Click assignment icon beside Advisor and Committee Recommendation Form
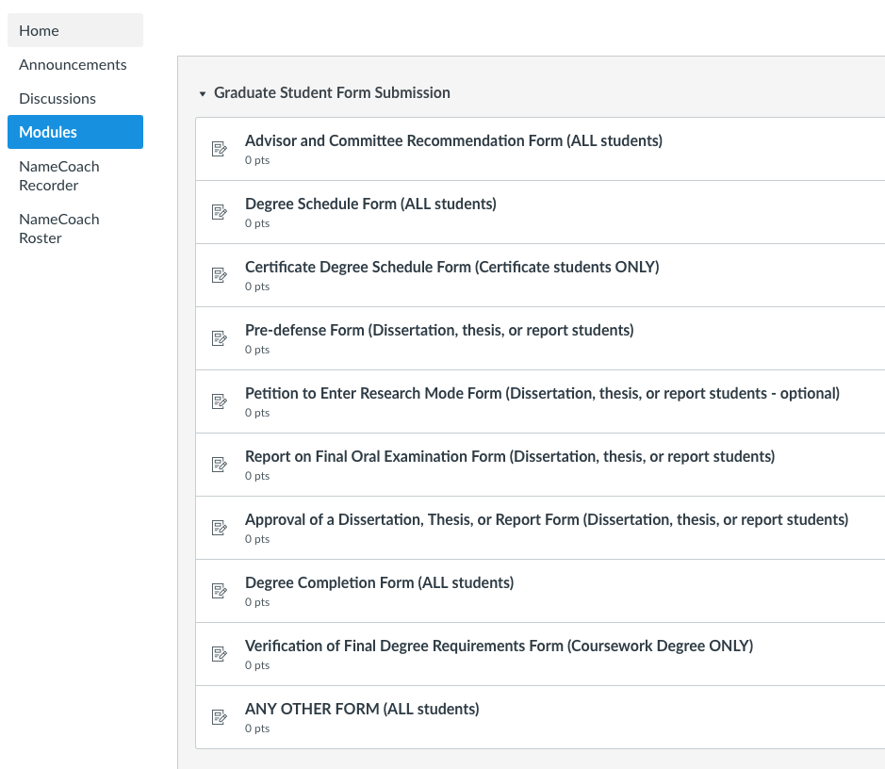The height and width of the screenshot is (769, 885). click(x=219, y=149)
